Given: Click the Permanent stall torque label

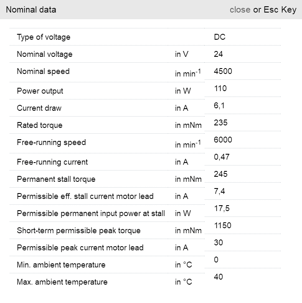Looking at the screenshot, I should click(x=56, y=179).
